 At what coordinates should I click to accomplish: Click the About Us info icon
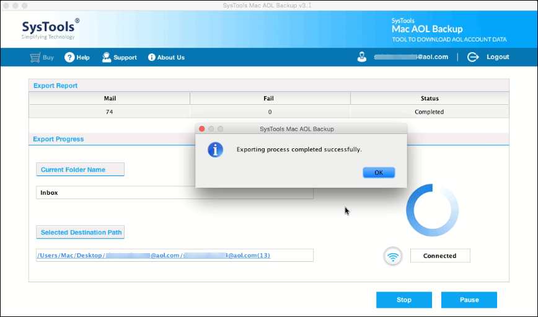pos(152,57)
